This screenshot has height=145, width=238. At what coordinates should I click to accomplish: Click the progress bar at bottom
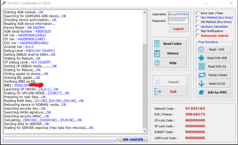[x=60, y=140]
